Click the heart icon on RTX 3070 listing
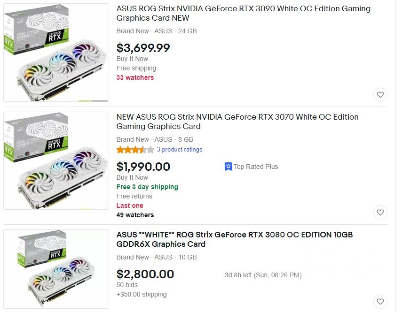The height and width of the screenshot is (312, 402). point(380,212)
